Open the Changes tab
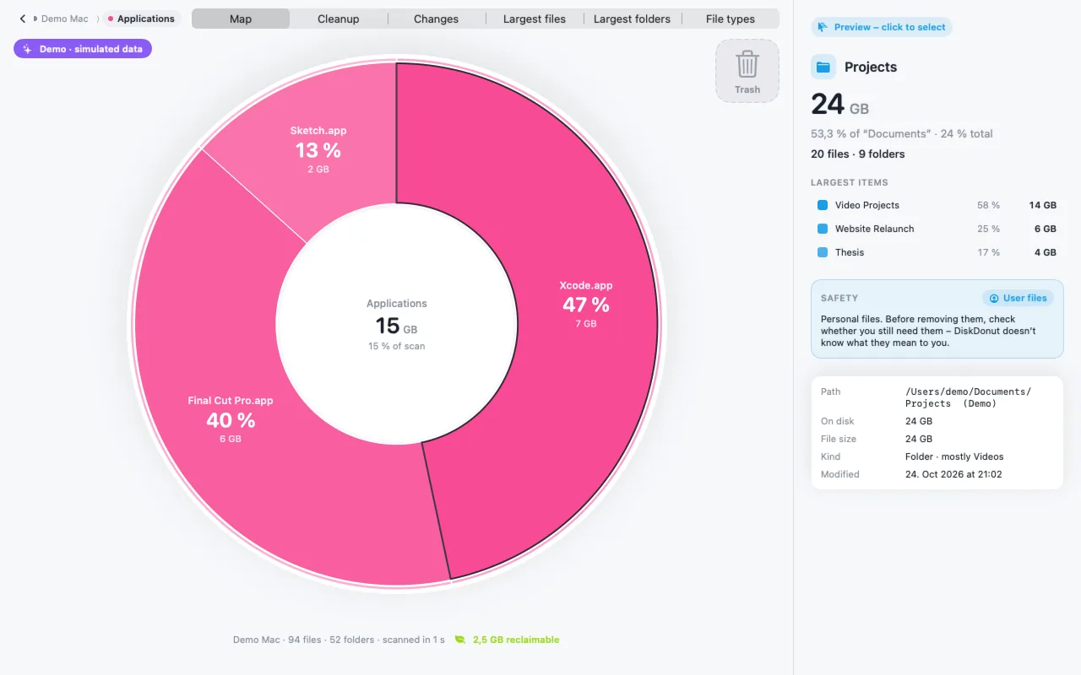This screenshot has width=1081, height=675. (x=437, y=19)
